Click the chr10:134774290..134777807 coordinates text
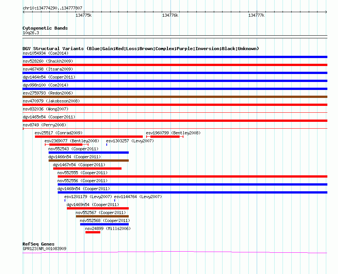Image resolution: width=338 pixels, height=274 pixels. 52,8
